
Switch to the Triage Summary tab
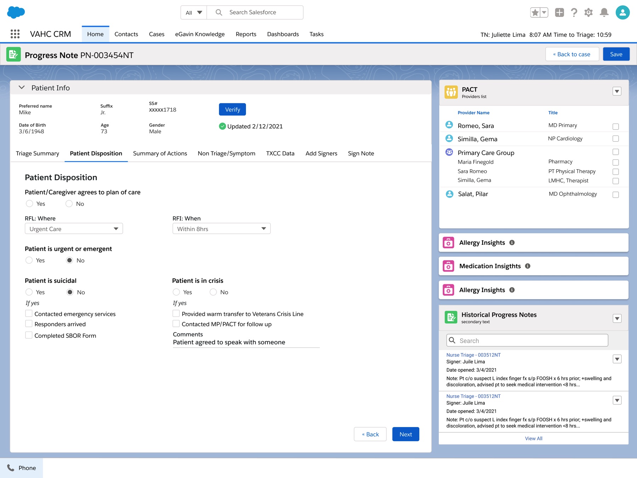point(38,153)
